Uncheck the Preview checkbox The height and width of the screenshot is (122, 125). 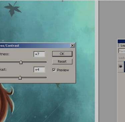pos(54,70)
